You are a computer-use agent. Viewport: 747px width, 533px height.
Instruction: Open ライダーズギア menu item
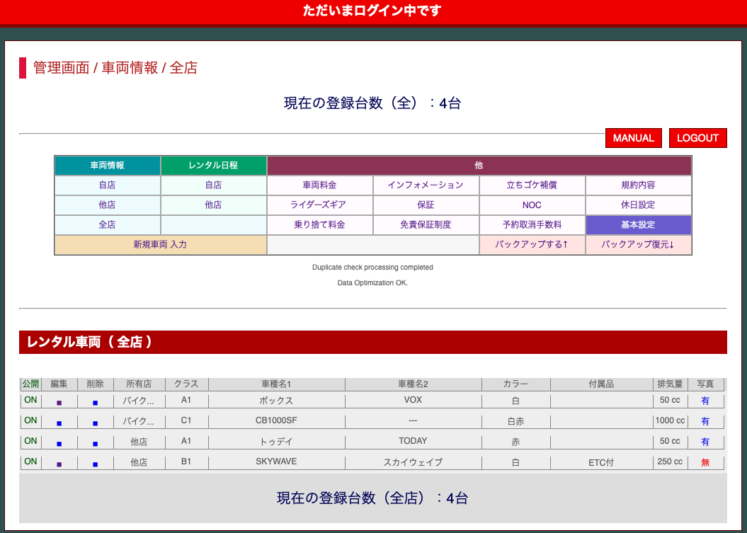pyautogui.click(x=319, y=205)
